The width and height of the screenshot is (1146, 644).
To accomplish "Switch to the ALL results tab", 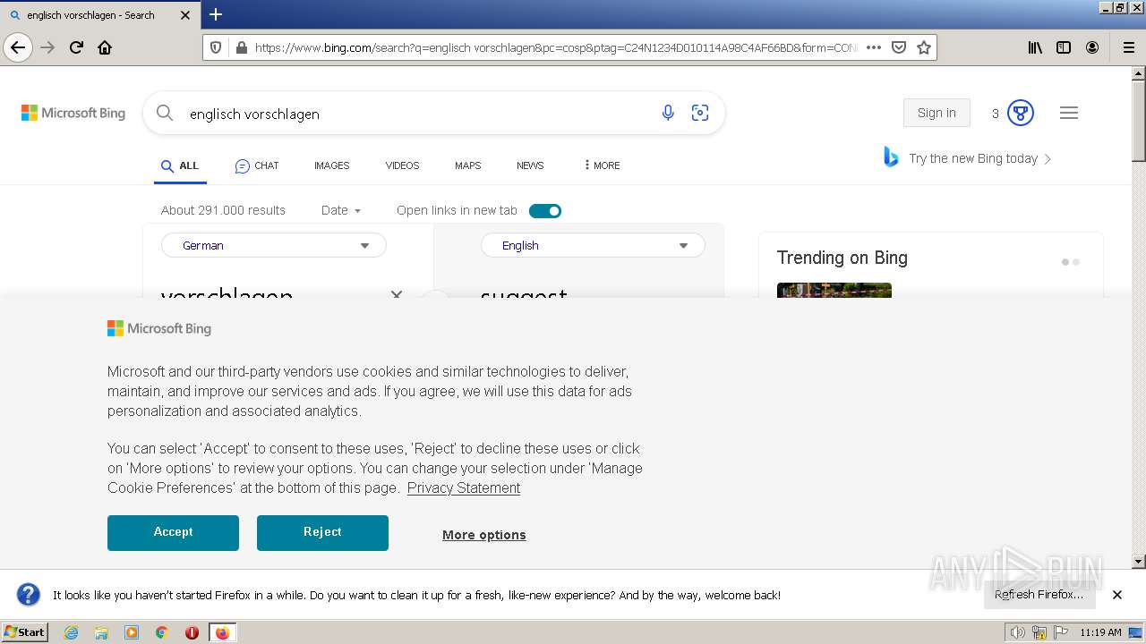I will (180, 165).
